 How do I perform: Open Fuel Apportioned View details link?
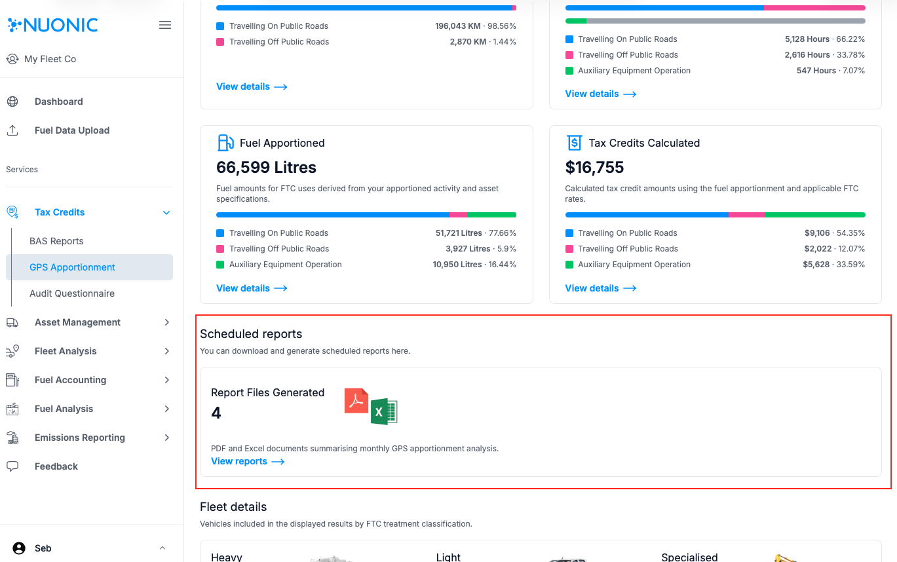(x=243, y=288)
